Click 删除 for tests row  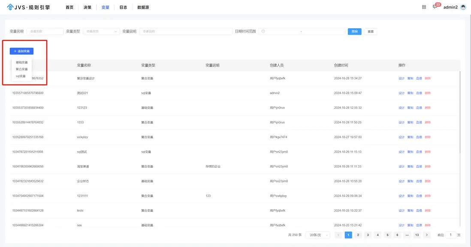point(428,211)
